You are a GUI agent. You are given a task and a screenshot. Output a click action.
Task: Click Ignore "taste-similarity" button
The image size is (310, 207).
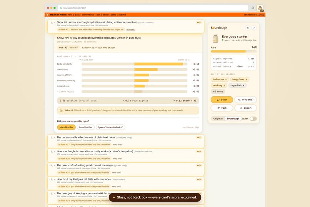pyautogui.click(x=110, y=127)
